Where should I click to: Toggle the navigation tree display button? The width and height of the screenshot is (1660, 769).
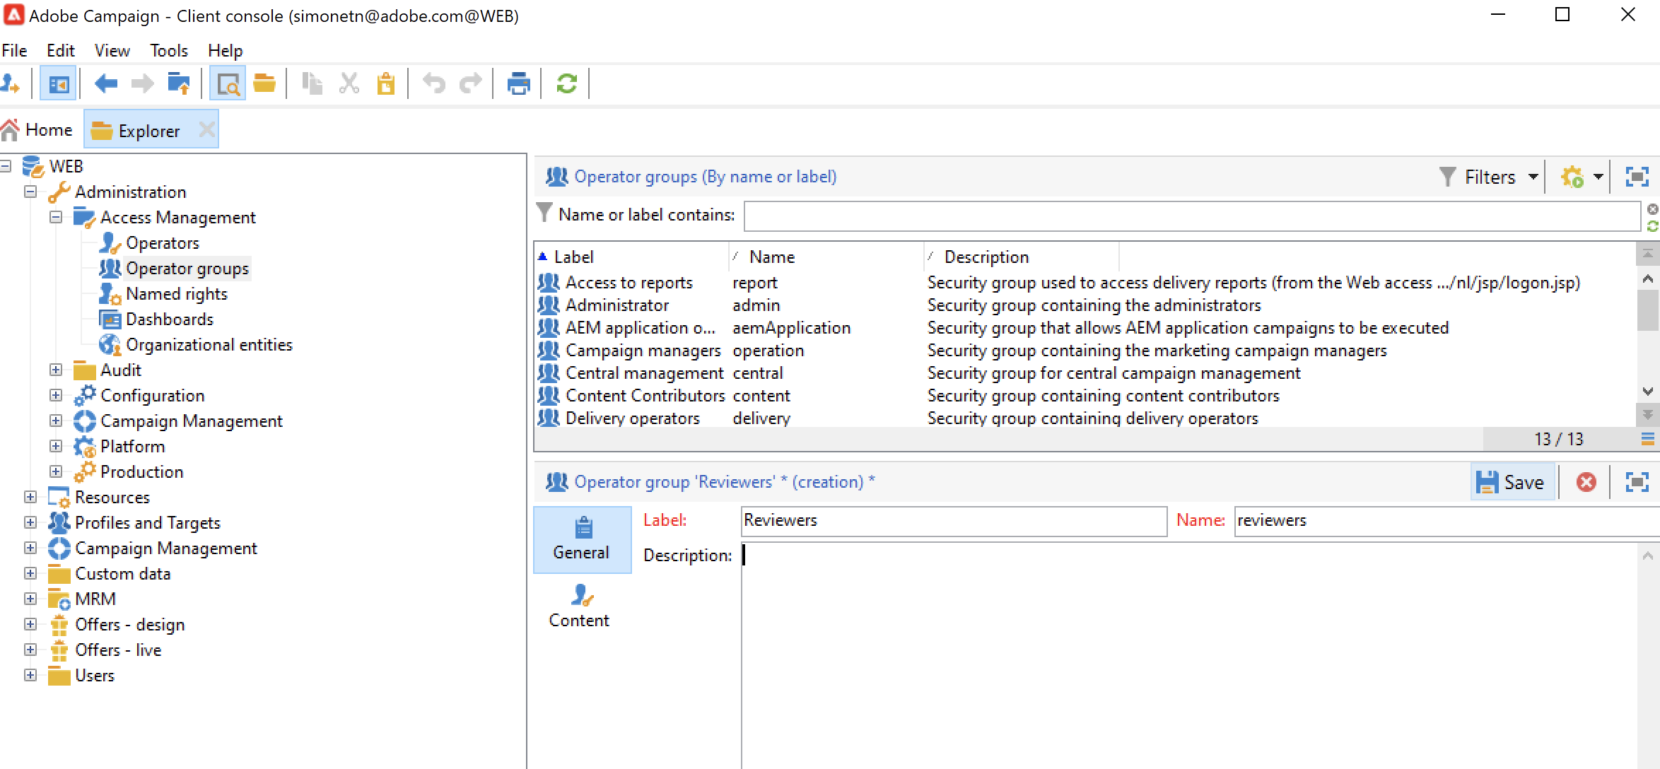pos(58,84)
